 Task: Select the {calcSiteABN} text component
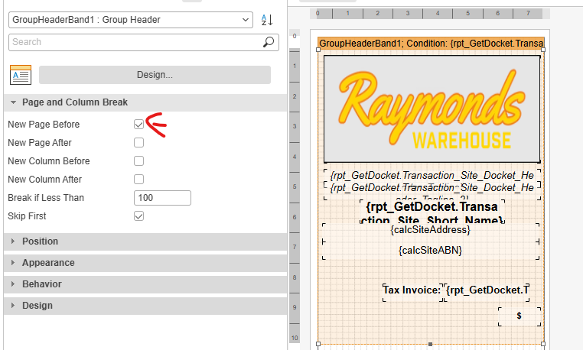(x=430, y=251)
